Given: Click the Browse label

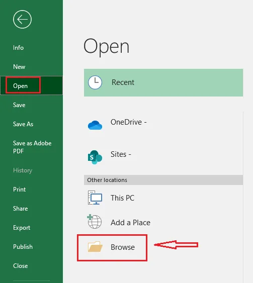Looking at the screenshot, I should point(123,247).
